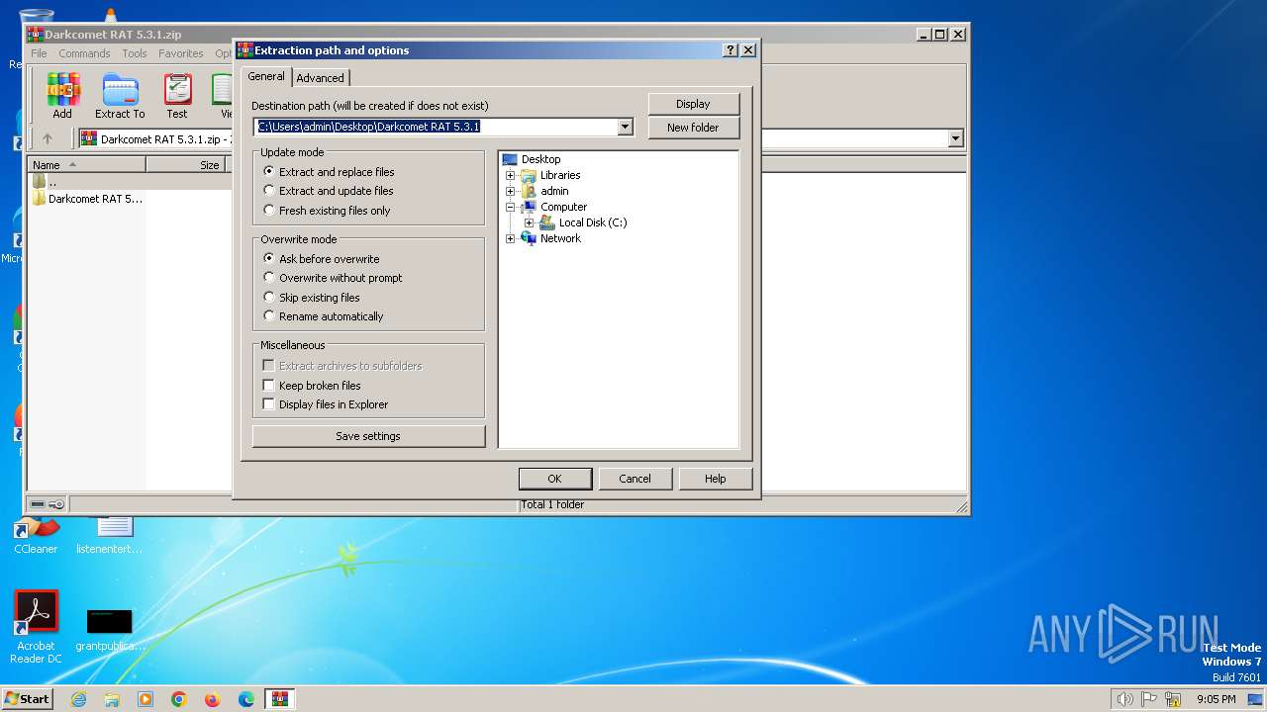
Task: Select Skip existing files option
Action: pyautogui.click(x=311, y=298)
